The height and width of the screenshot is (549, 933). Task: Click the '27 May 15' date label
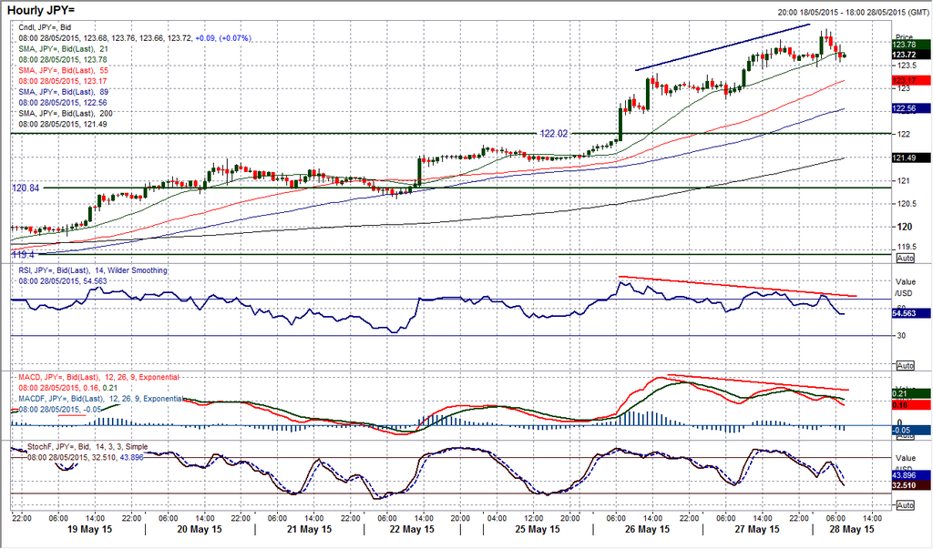tap(757, 529)
